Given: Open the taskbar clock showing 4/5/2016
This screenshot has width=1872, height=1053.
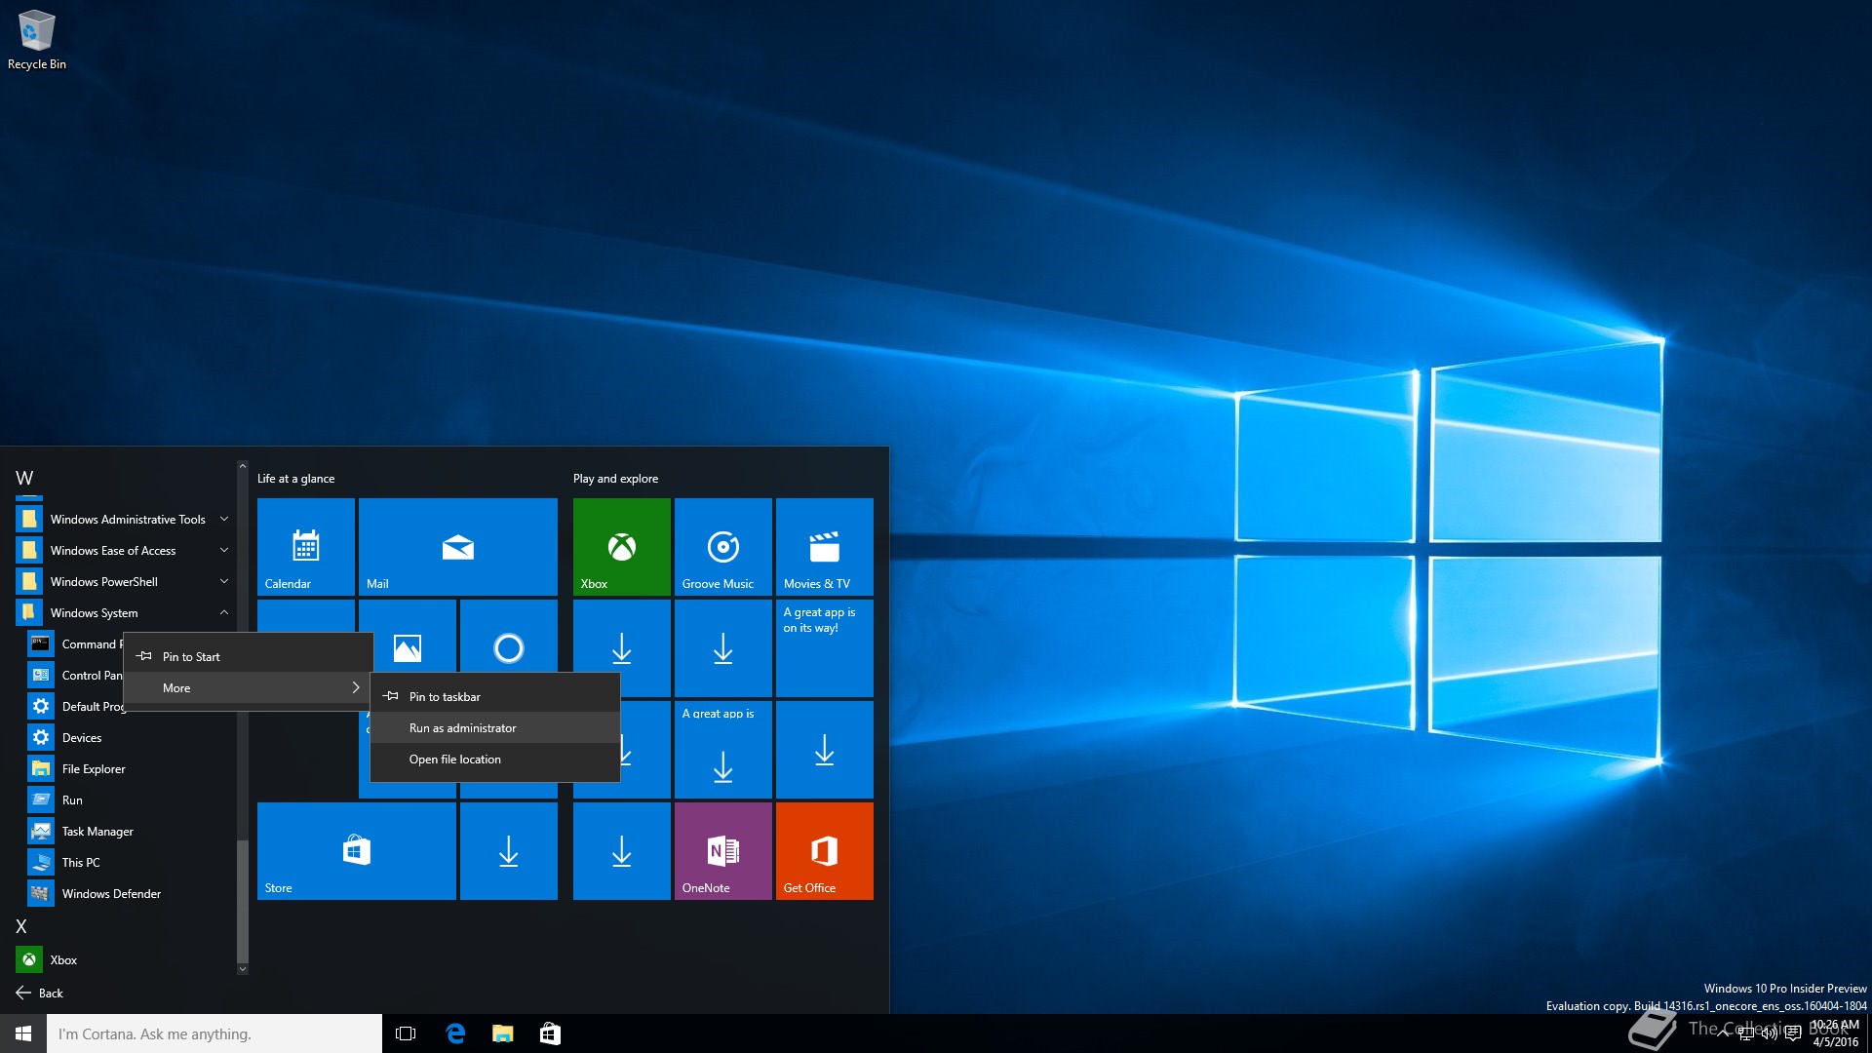Looking at the screenshot, I should 1835,1033.
